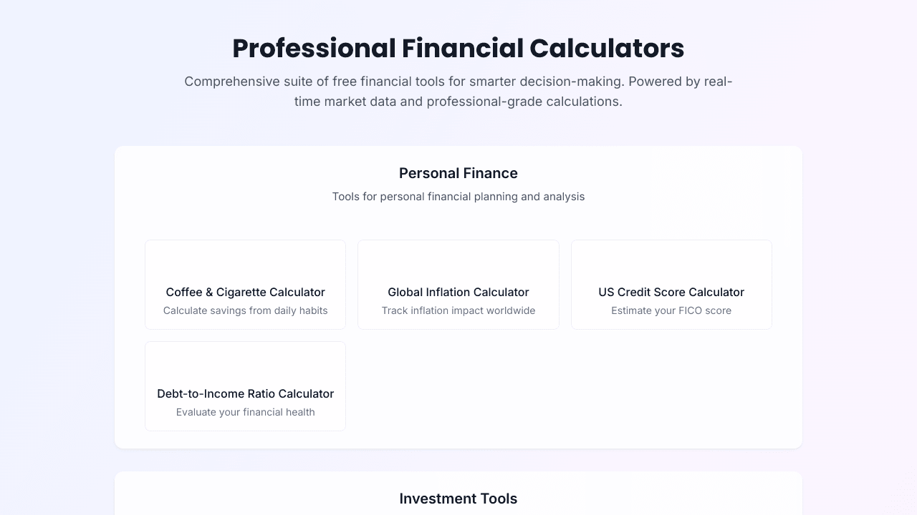
Task: Click the 'Tools for personal financial planning' text
Action: tap(458, 196)
